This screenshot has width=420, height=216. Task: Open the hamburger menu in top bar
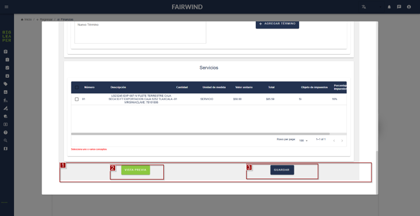6,7
